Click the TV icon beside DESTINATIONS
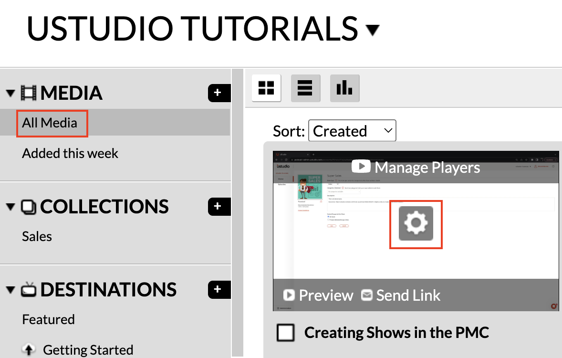This screenshot has height=358, width=562. 28,289
